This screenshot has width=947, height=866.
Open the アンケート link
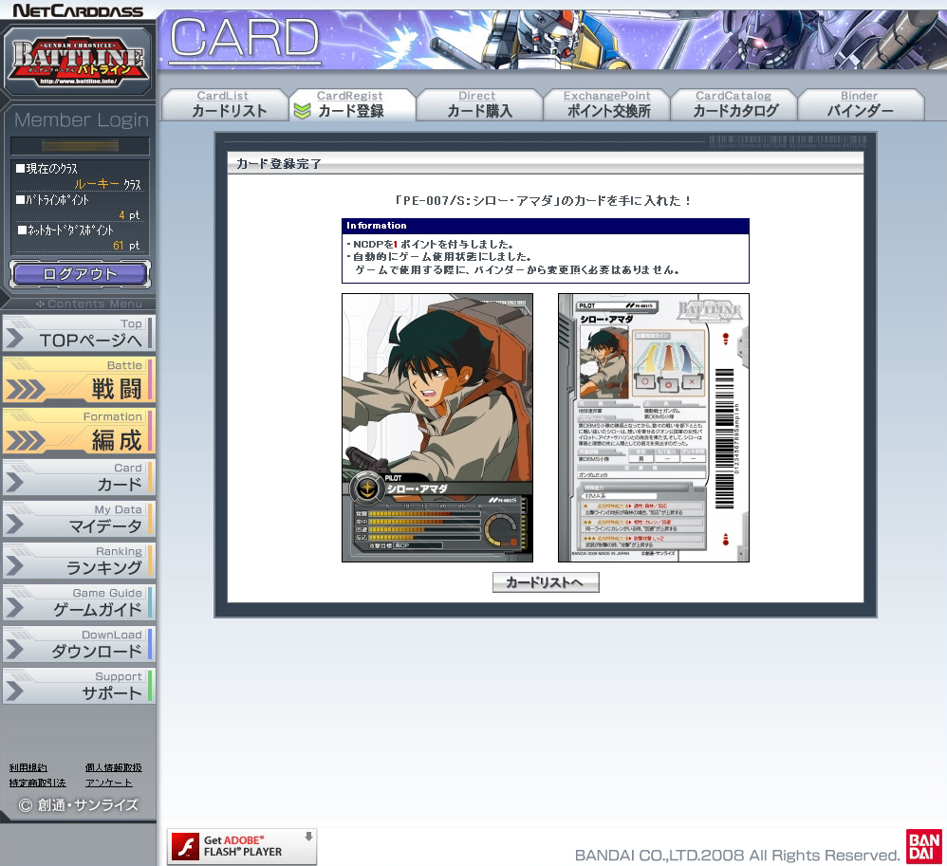pos(109,783)
